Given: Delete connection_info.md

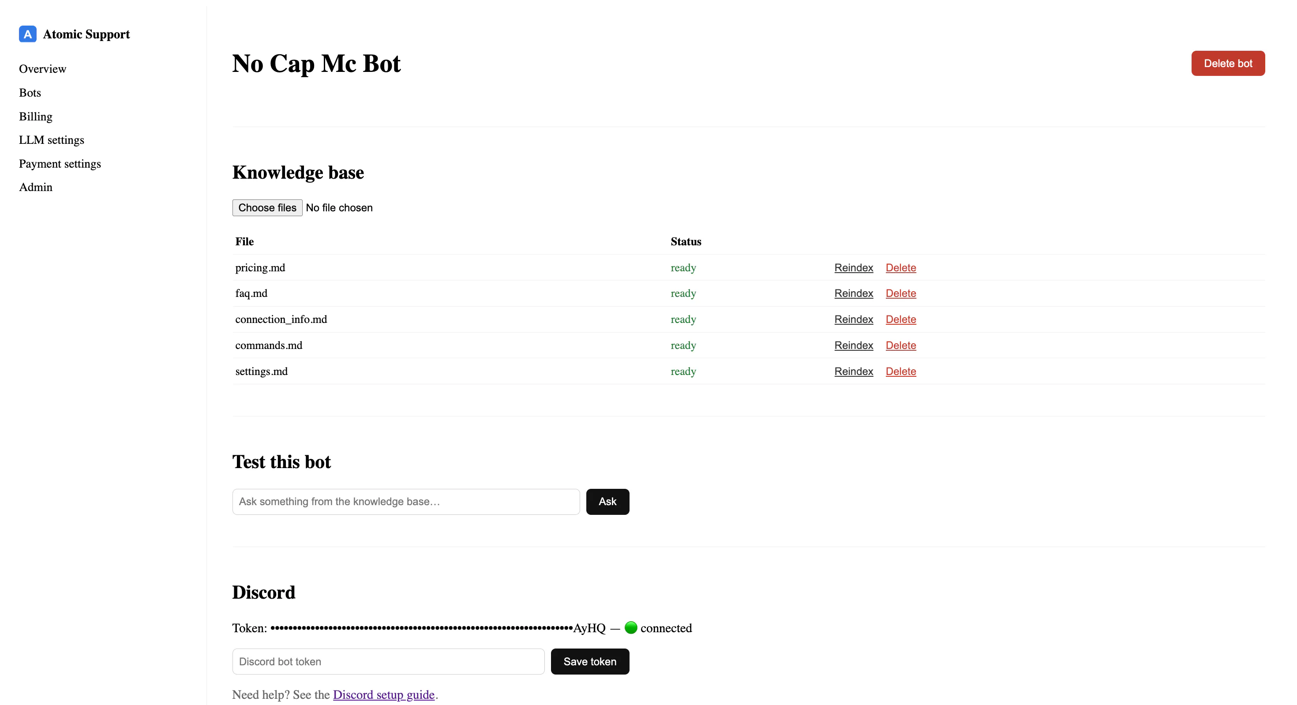Looking at the screenshot, I should [x=901, y=320].
